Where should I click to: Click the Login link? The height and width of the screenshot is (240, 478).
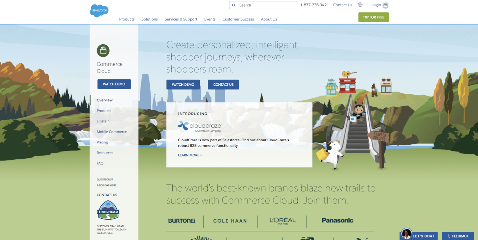(376, 5)
